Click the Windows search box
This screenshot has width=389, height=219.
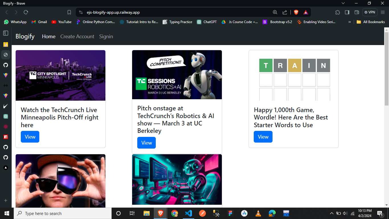63,213
